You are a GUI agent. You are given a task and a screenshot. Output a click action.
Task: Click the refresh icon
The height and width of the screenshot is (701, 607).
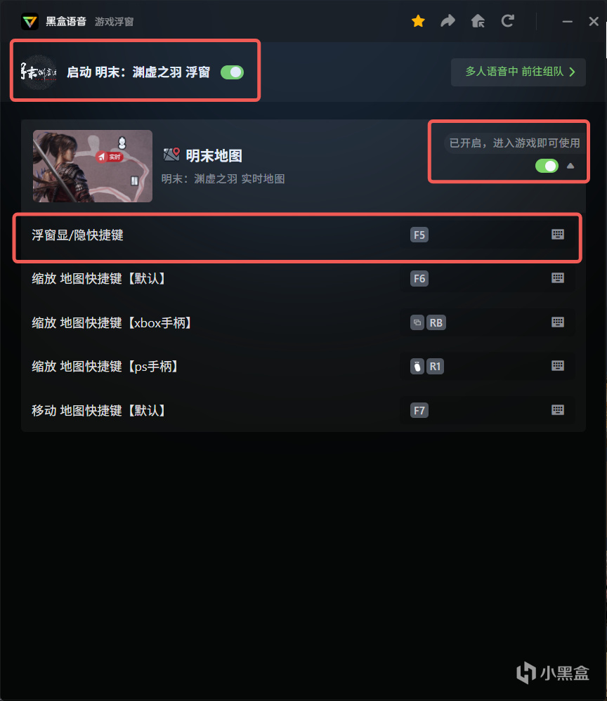508,20
